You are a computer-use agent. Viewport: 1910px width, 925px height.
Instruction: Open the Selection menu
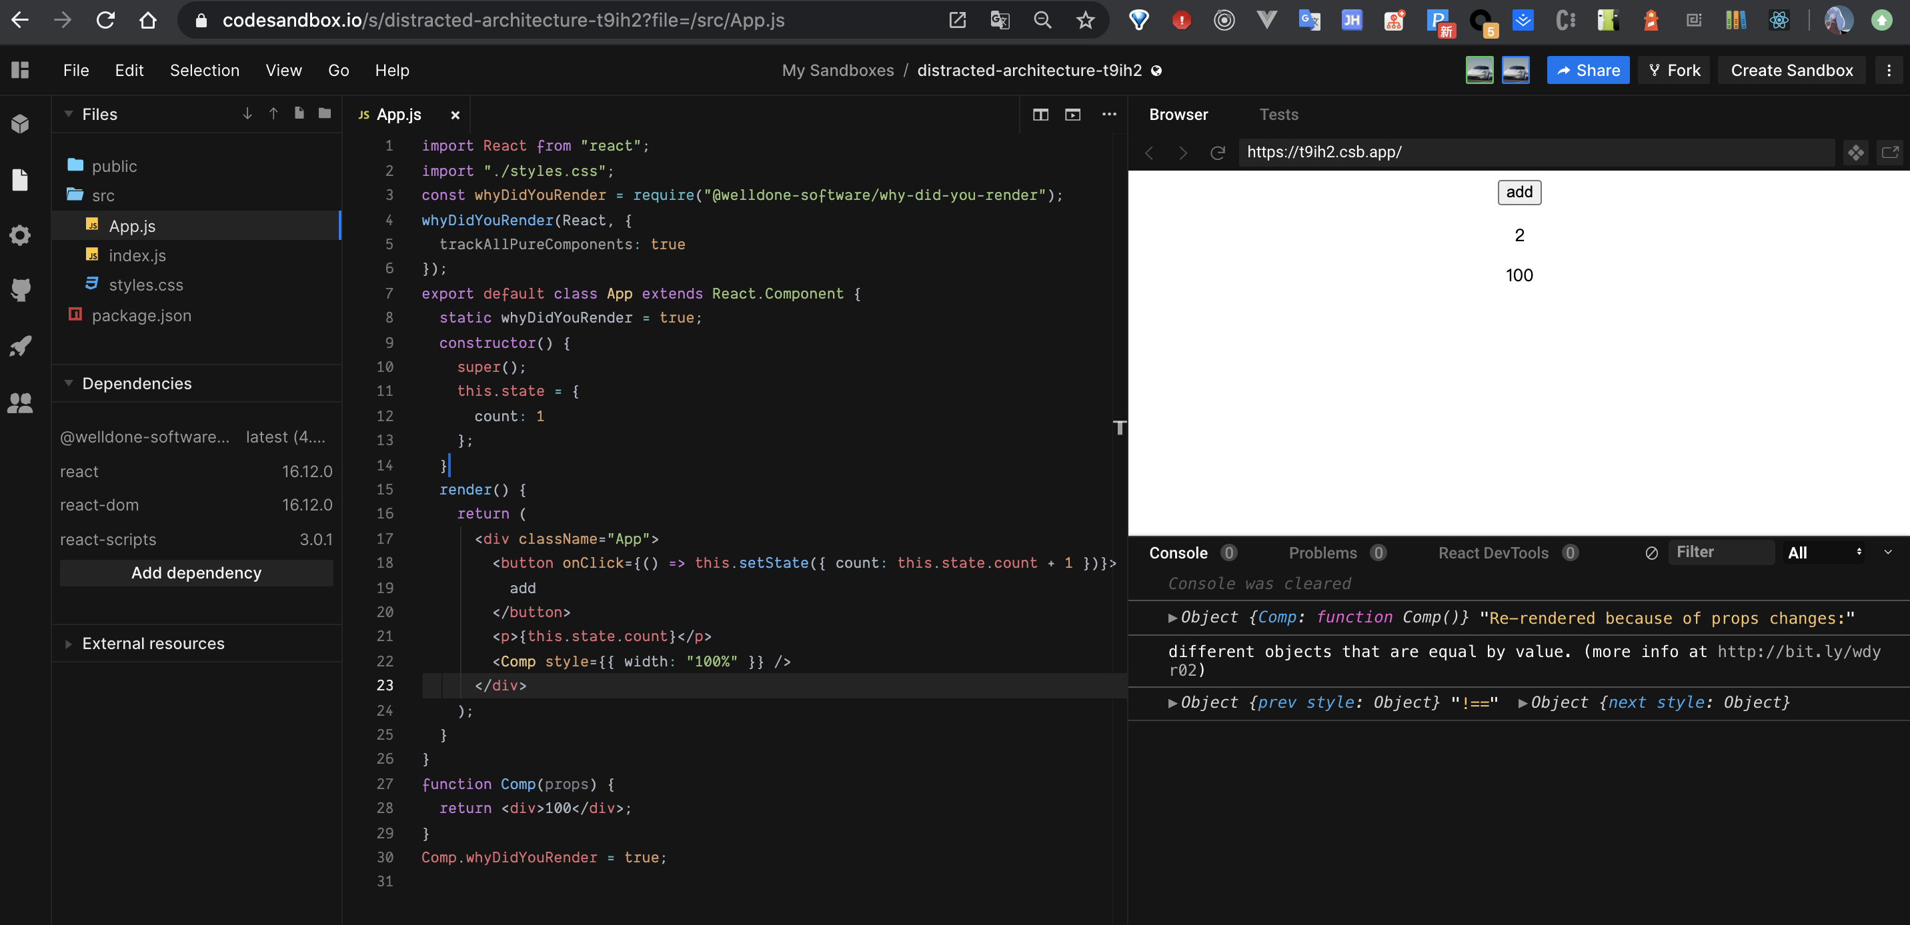pyautogui.click(x=205, y=71)
